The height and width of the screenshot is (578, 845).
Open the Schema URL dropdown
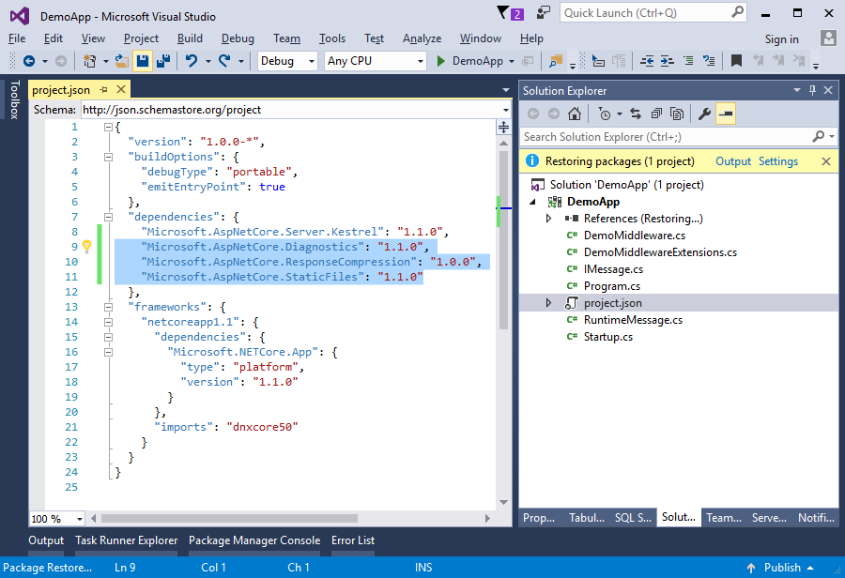tap(505, 110)
